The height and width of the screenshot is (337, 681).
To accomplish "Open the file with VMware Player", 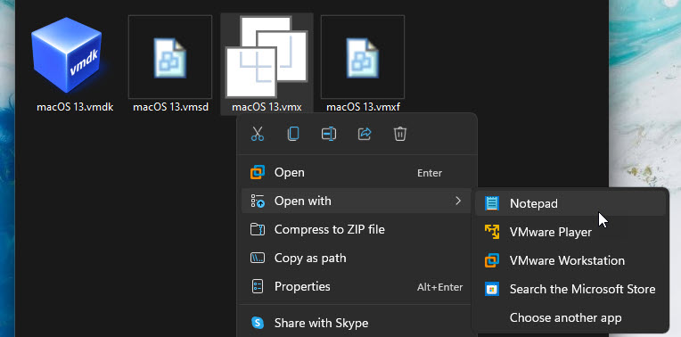I will [x=570, y=232].
